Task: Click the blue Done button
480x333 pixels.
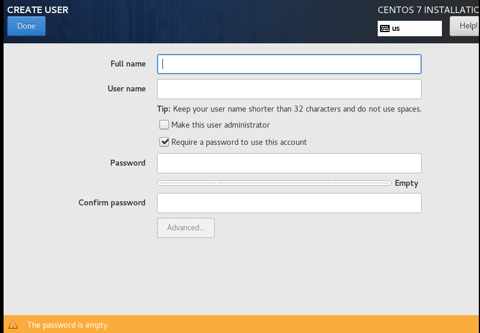Action: [26, 26]
